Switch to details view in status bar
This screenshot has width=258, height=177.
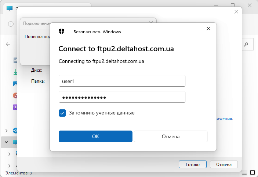pyautogui.click(x=244, y=173)
